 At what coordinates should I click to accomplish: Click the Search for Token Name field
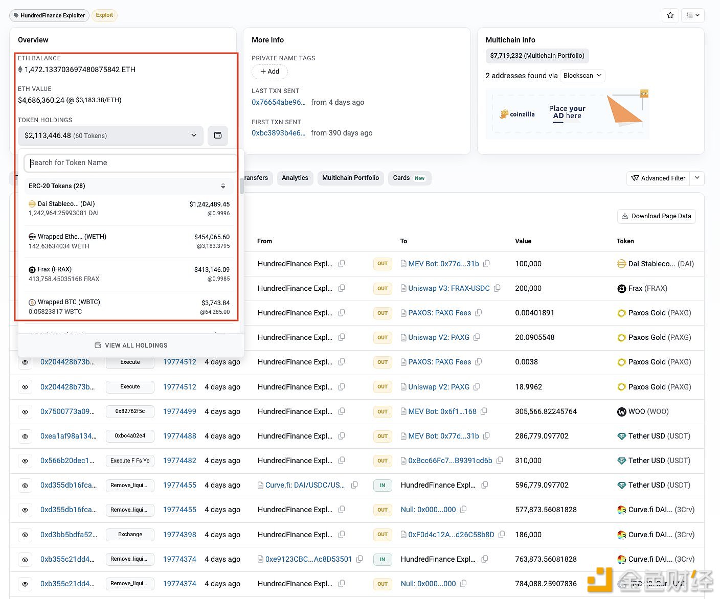(x=130, y=163)
